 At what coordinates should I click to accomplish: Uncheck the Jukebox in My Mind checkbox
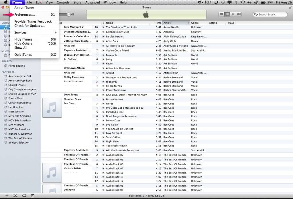[103, 32]
